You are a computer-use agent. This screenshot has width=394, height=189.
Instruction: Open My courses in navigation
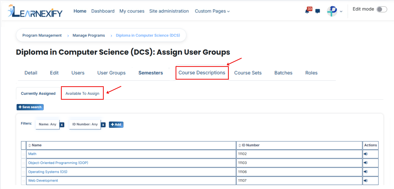coord(132,11)
